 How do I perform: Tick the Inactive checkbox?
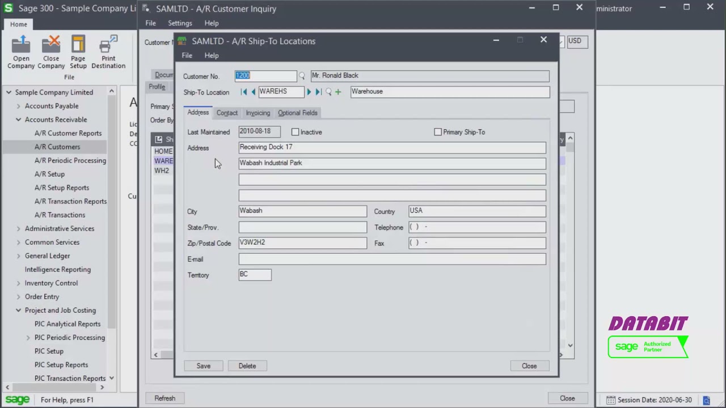pos(295,132)
